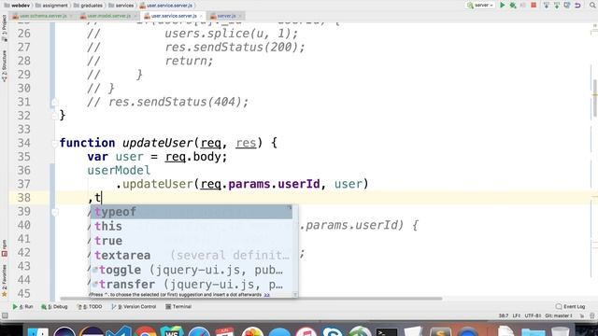The width and height of the screenshot is (598, 336).
Task: Select typeof in the autocomplete popup
Action: tap(191, 212)
